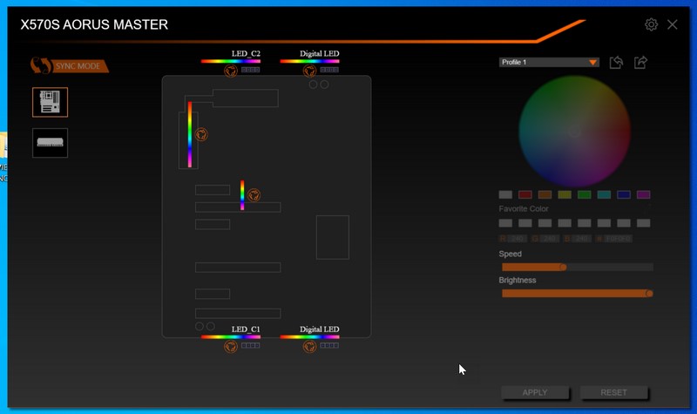Select the LED_C1 rainbow strip
Screen dimensions: 697x414
[x=231, y=337]
